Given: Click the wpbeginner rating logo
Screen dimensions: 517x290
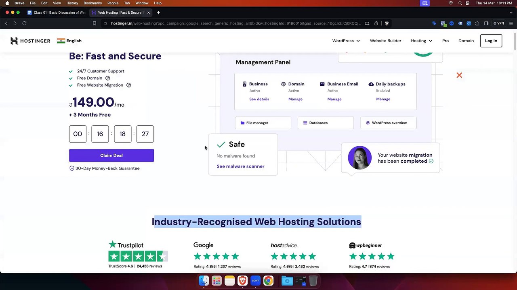Looking at the screenshot, I should tap(366, 245).
